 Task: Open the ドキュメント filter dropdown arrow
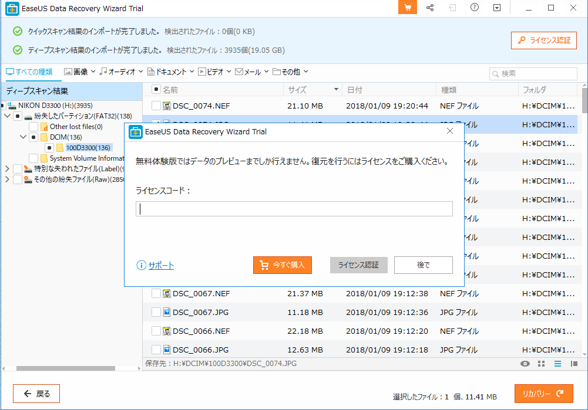[191, 72]
